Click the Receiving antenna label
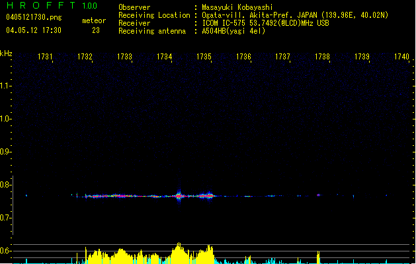The image size is (416, 264). [x=152, y=31]
